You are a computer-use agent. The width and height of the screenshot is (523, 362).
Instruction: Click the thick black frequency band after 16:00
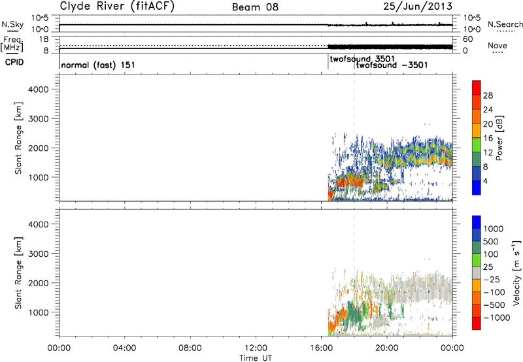[x=390, y=47]
